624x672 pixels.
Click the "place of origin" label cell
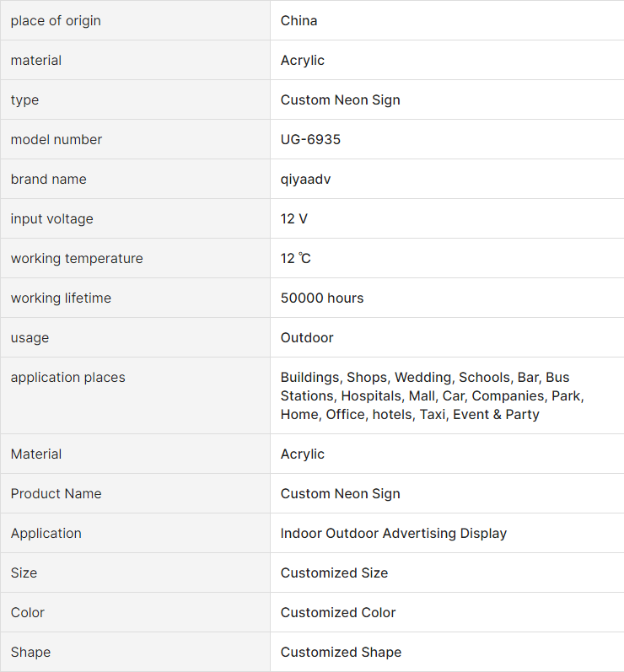56,20
